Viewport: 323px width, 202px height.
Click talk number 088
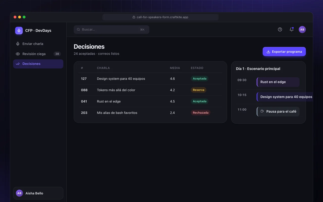pos(84,90)
